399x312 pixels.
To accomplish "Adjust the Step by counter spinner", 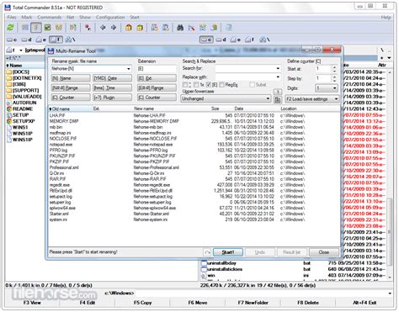I will click(x=334, y=78).
